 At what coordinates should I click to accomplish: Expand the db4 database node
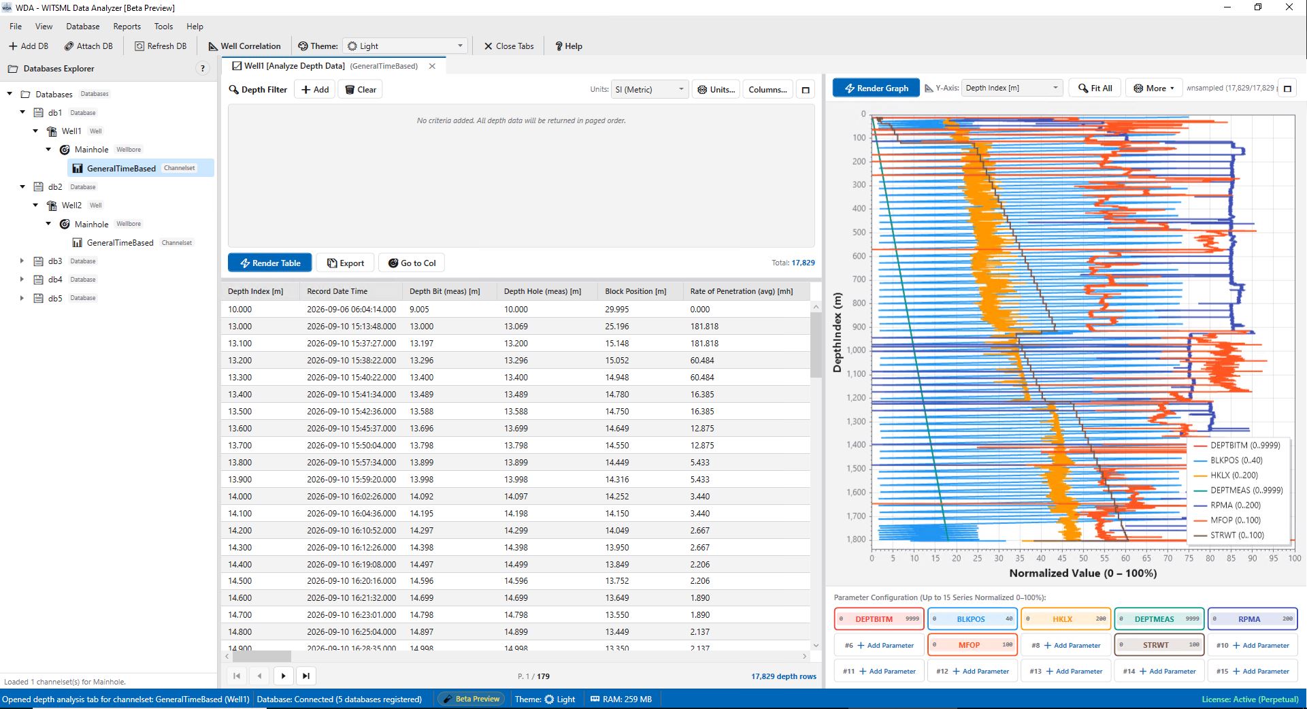pyautogui.click(x=22, y=279)
